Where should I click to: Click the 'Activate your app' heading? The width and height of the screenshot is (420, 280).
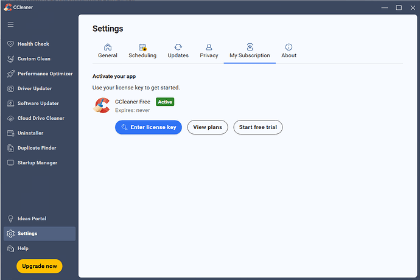coord(114,77)
